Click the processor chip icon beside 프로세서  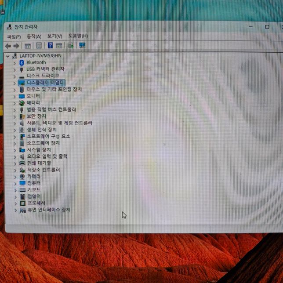(x=22, y=203)
